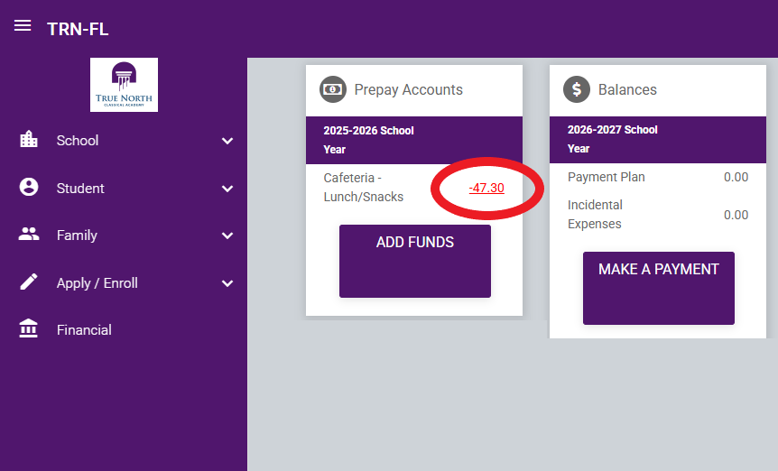The image size is (778, 471).
Task: Click the School building icon
Action: point(29,139)
